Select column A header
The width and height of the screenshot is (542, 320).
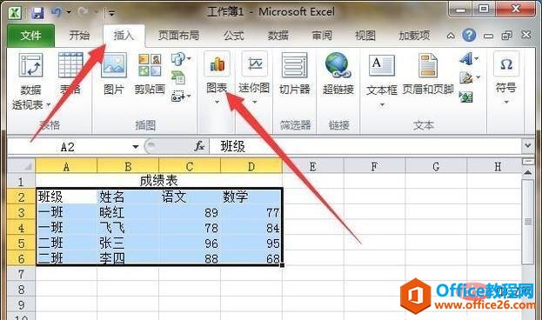pyautogui.click(x=66, y=166)
